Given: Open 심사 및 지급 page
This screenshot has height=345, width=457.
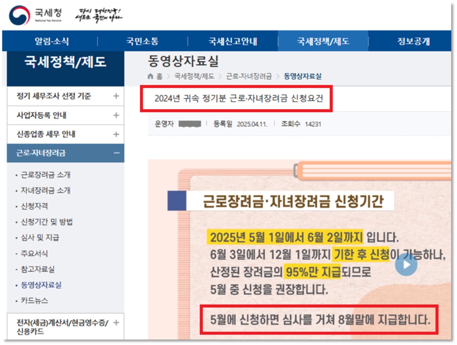Looking at the screenshot, I should click(x=40, y=237).
